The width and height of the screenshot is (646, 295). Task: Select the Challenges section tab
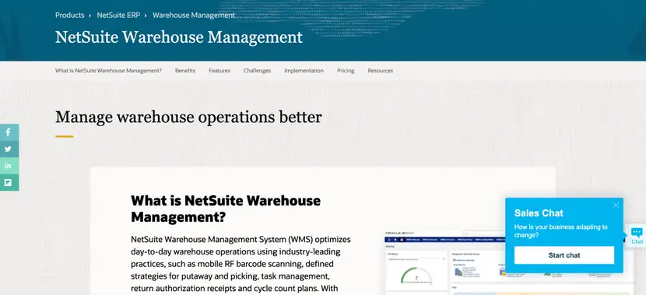[x=257, y=71]
